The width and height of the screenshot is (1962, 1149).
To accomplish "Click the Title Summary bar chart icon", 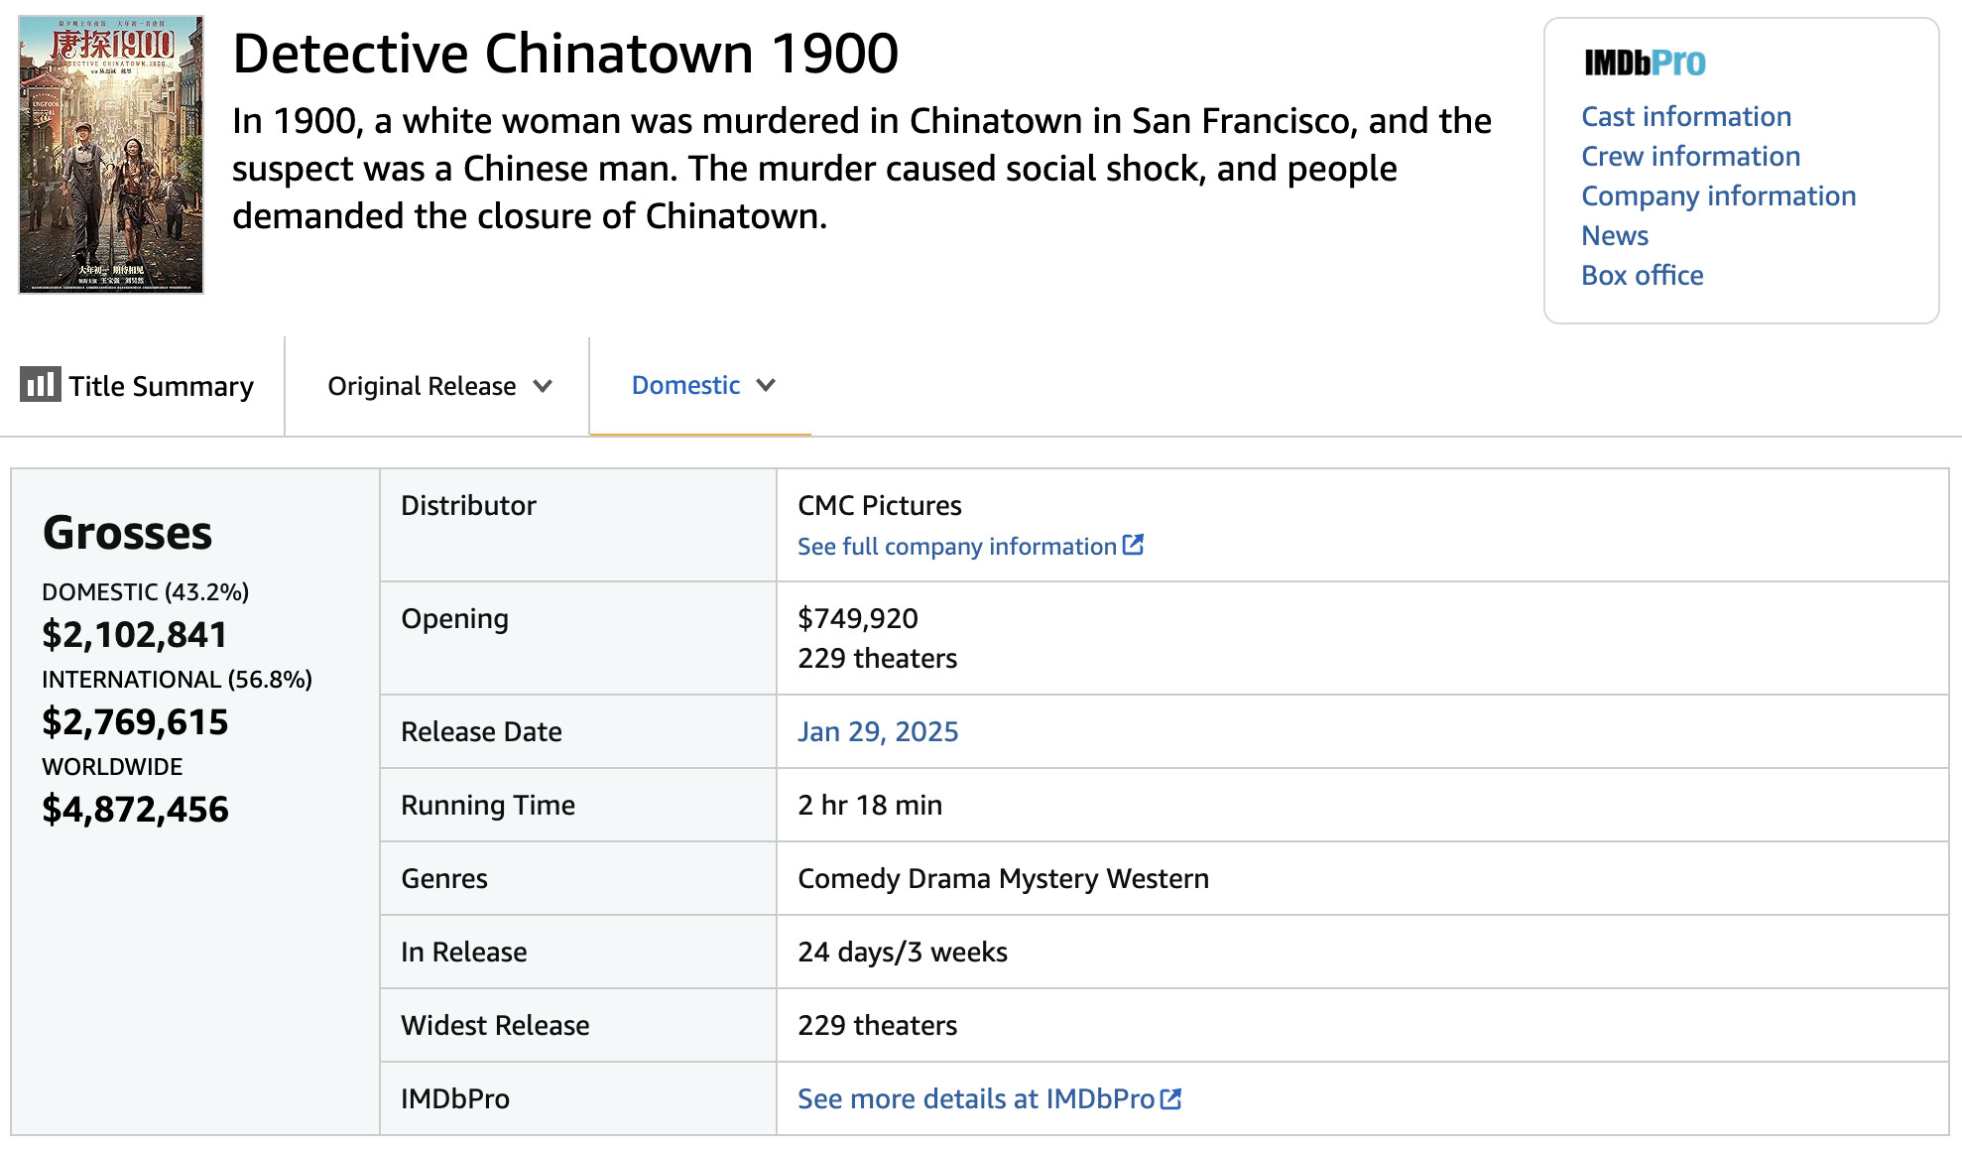I will pyautogui.click(x=40, y=384).
